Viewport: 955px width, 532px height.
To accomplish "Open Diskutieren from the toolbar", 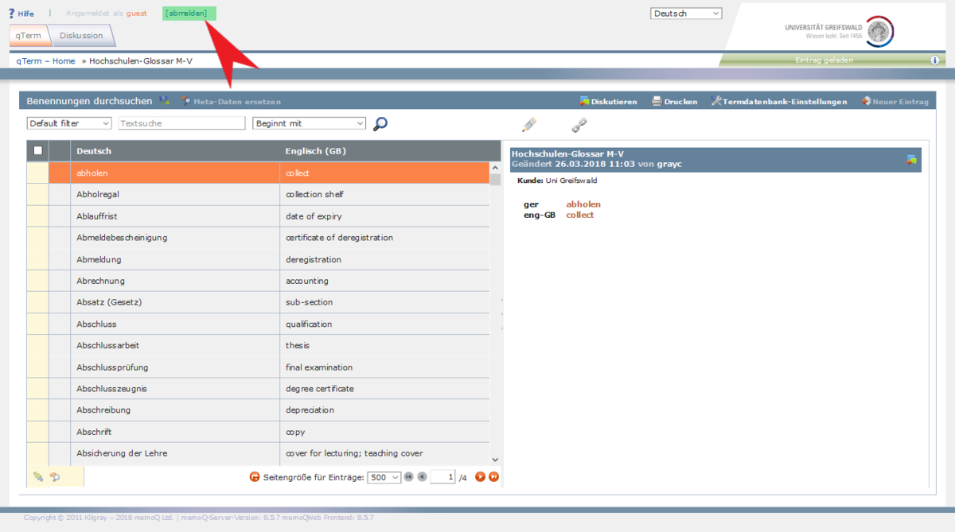I will point(609,102).
